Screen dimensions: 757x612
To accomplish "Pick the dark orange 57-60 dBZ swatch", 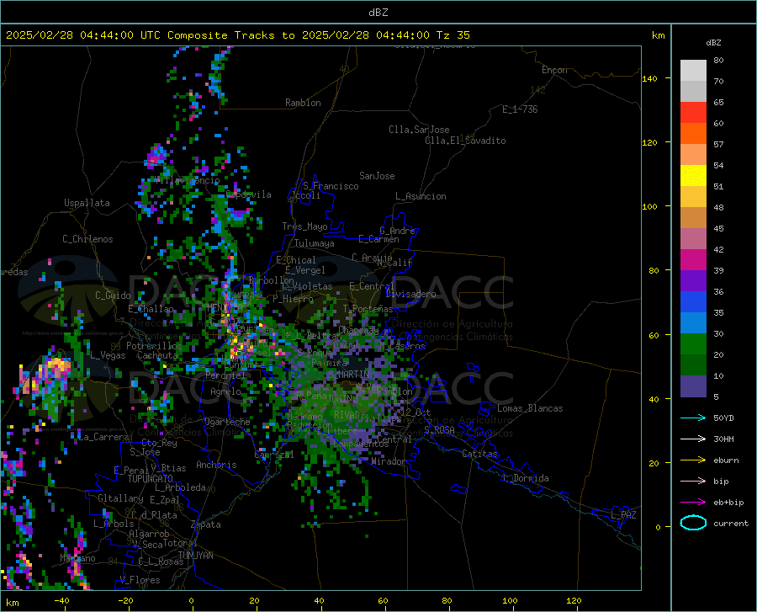I will tap(693, 134).
